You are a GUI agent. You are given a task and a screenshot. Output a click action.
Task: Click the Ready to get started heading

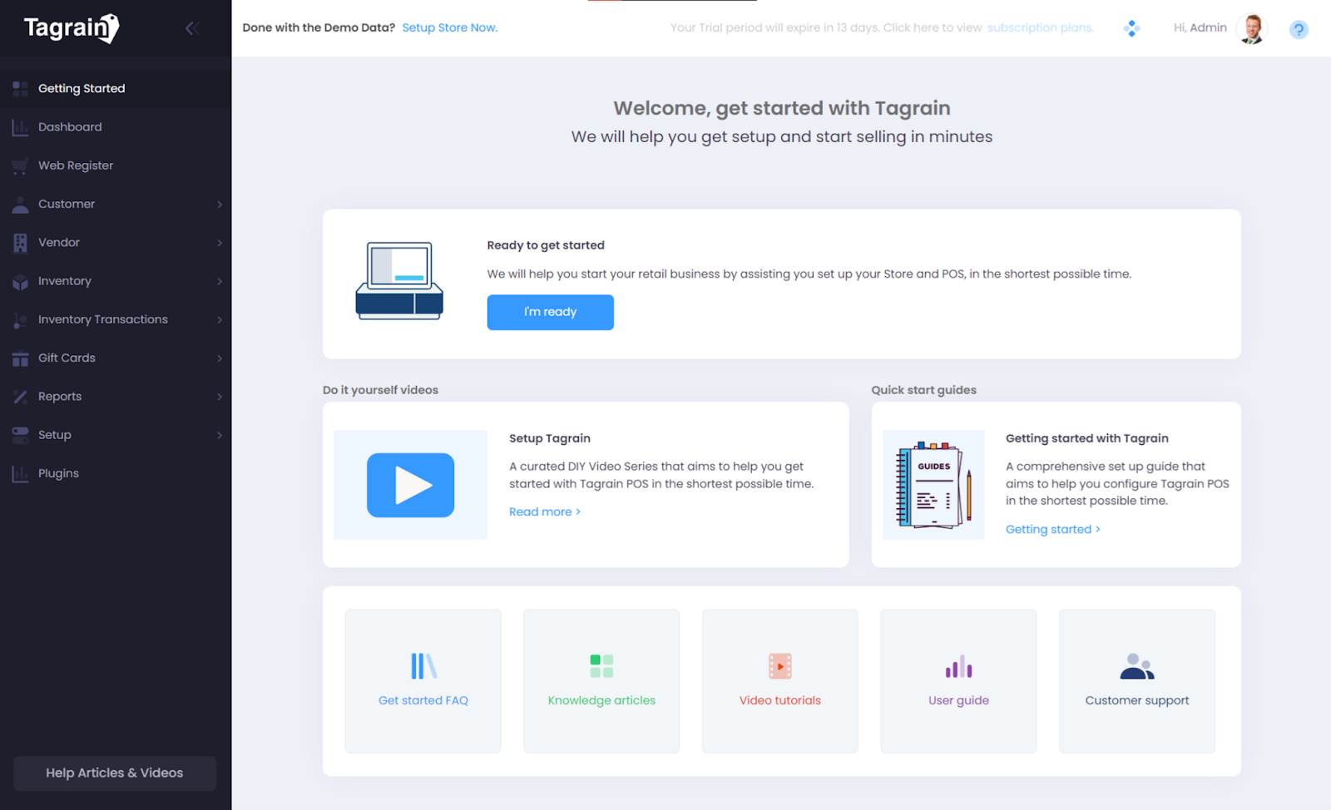(x=546, y=245)
